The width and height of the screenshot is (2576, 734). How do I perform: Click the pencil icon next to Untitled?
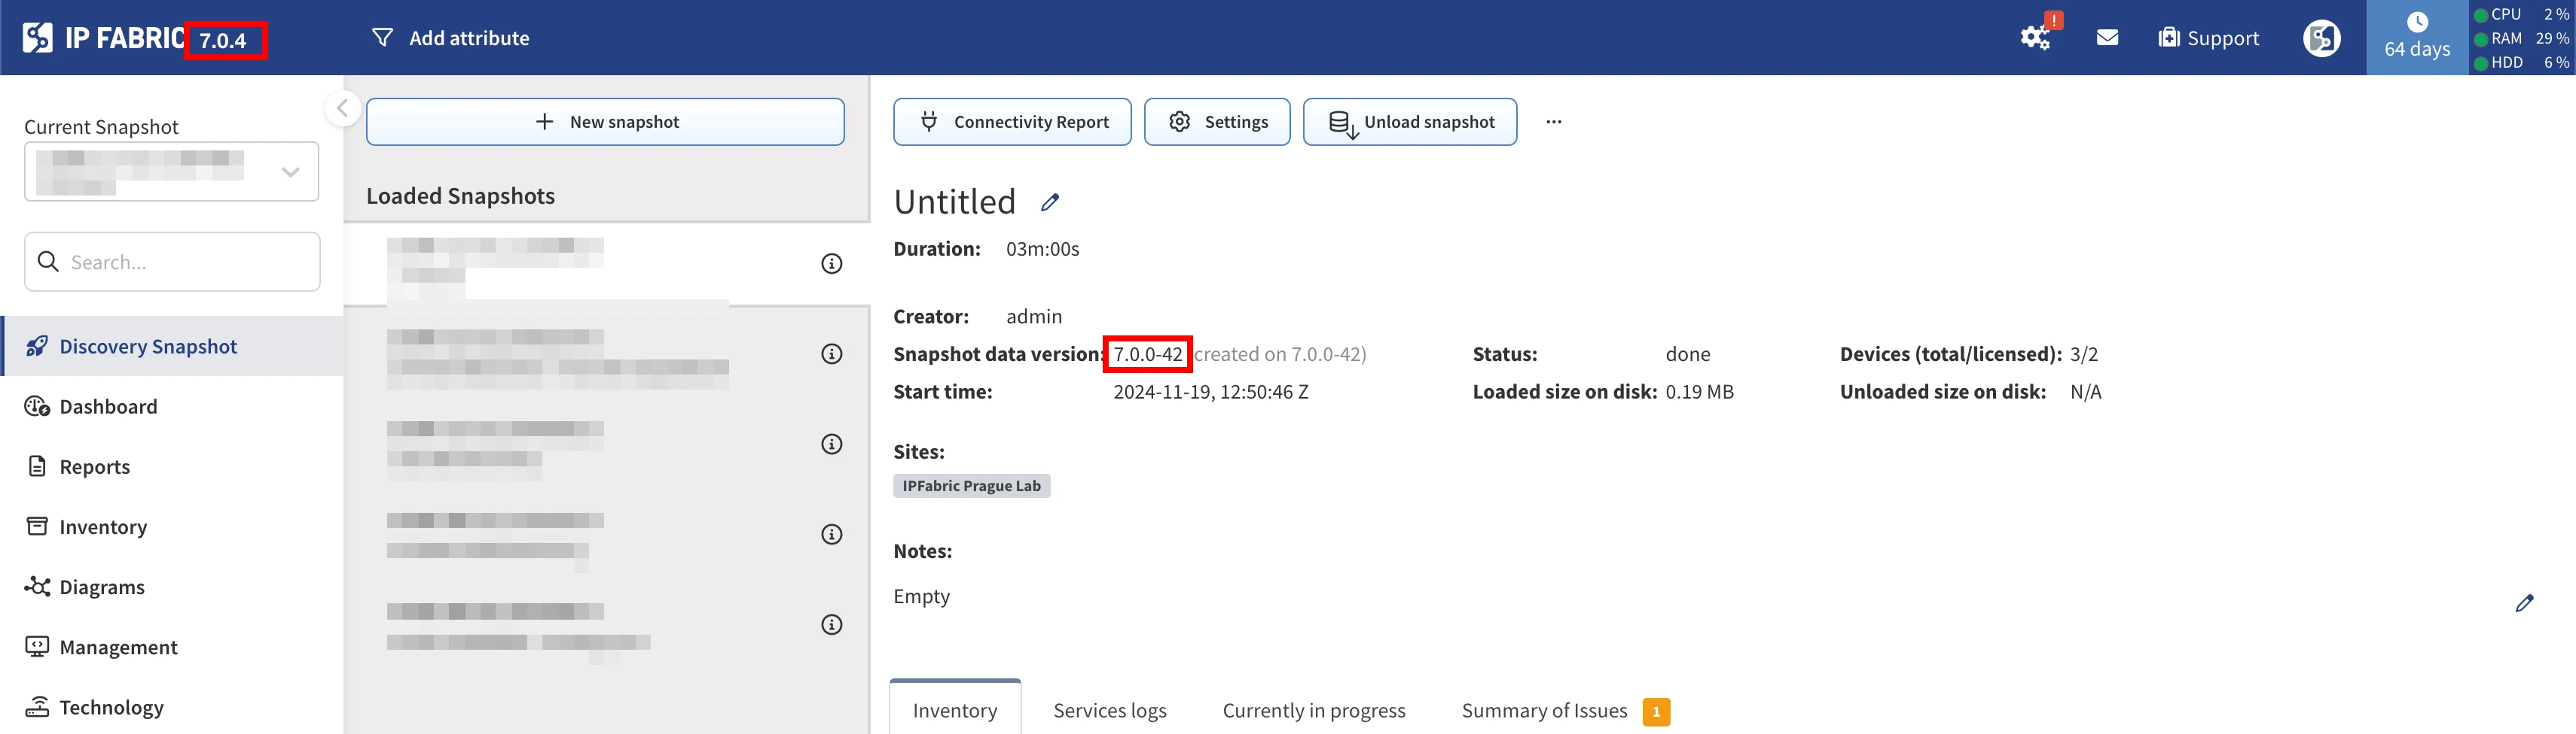click(x=1050, y=203)
